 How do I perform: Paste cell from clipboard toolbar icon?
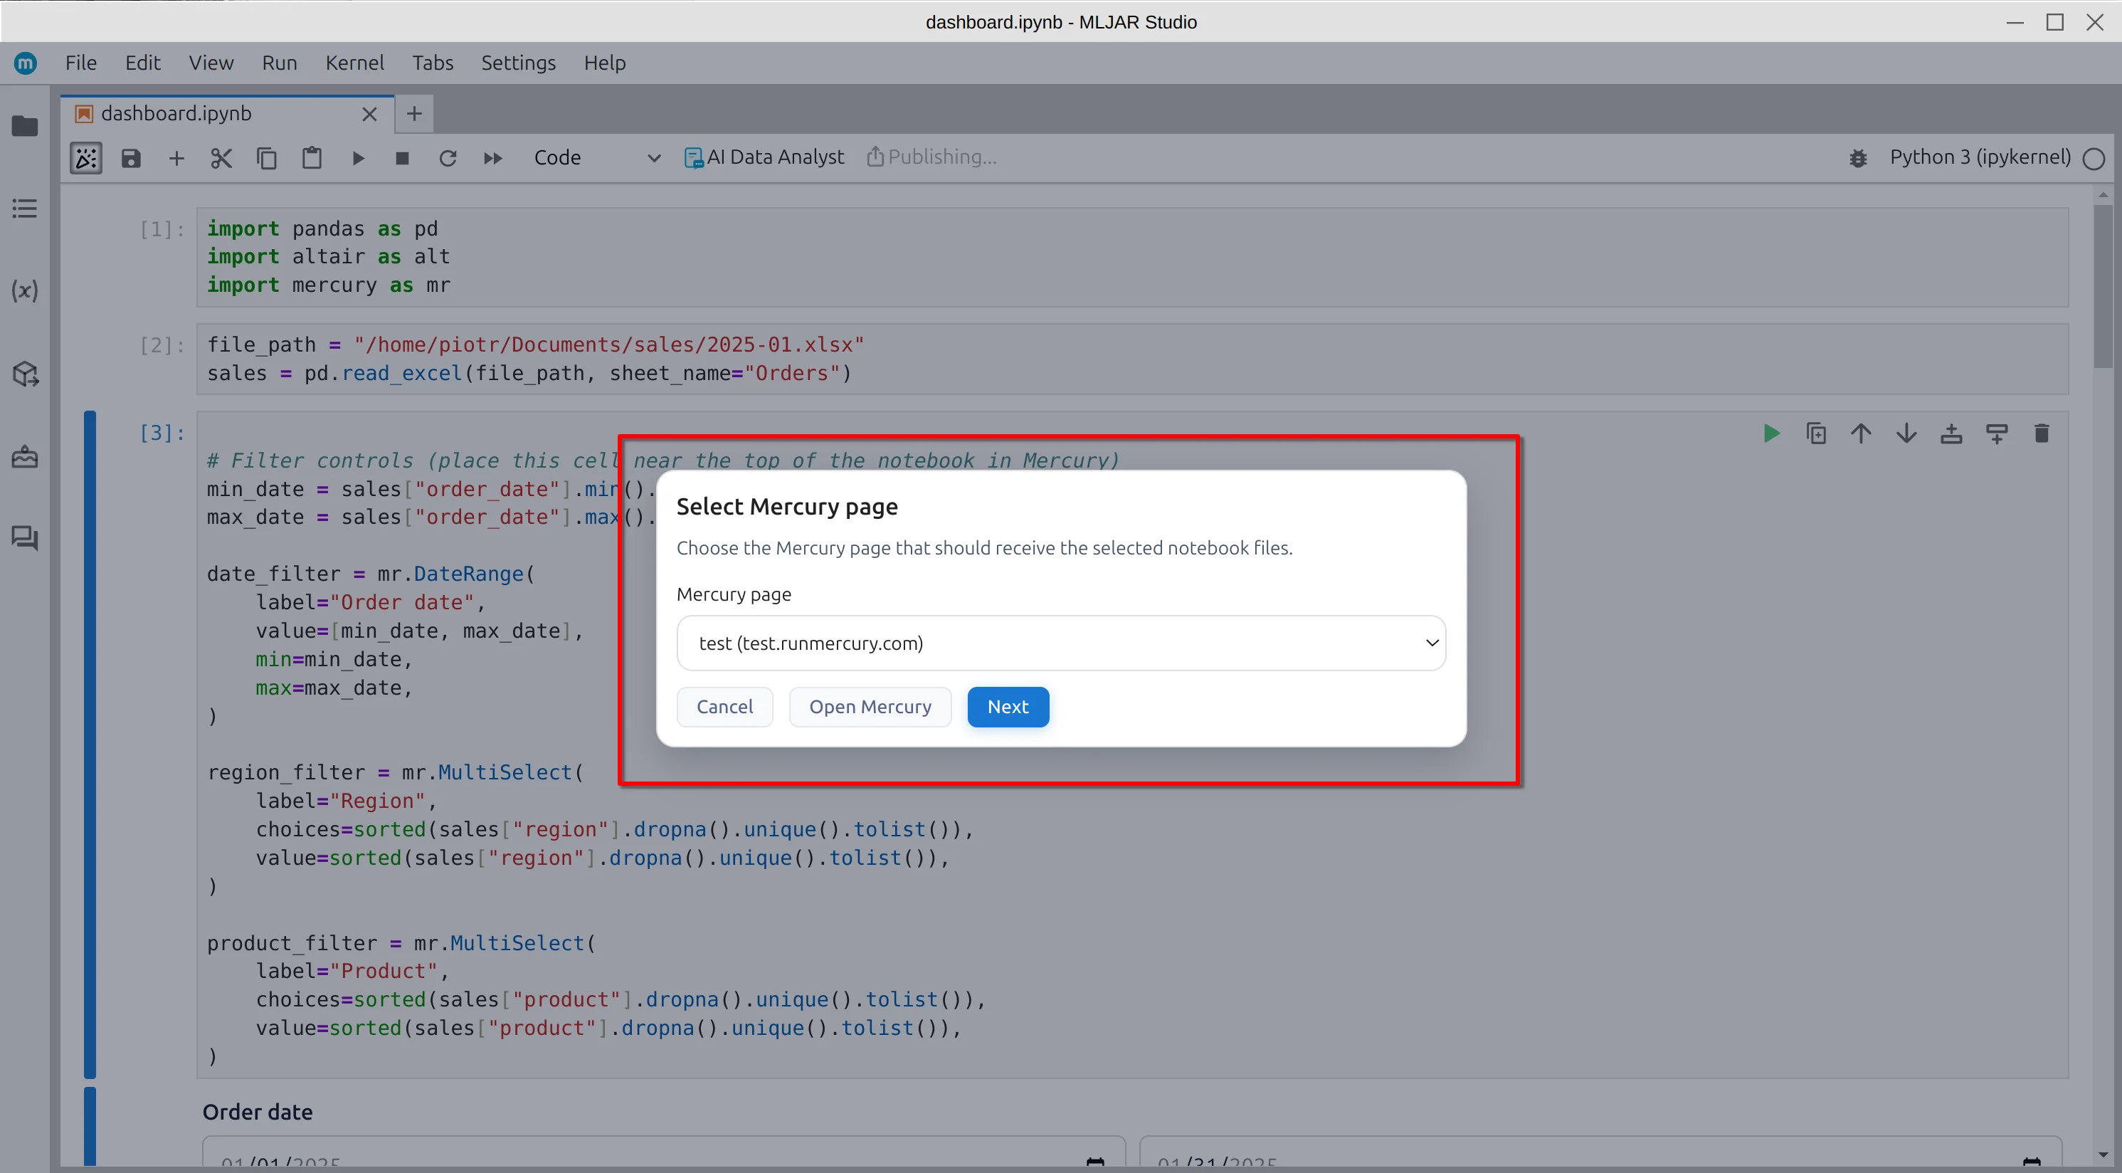312,157
